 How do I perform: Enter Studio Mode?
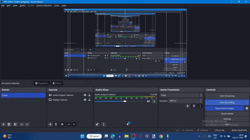coord(227,114)
